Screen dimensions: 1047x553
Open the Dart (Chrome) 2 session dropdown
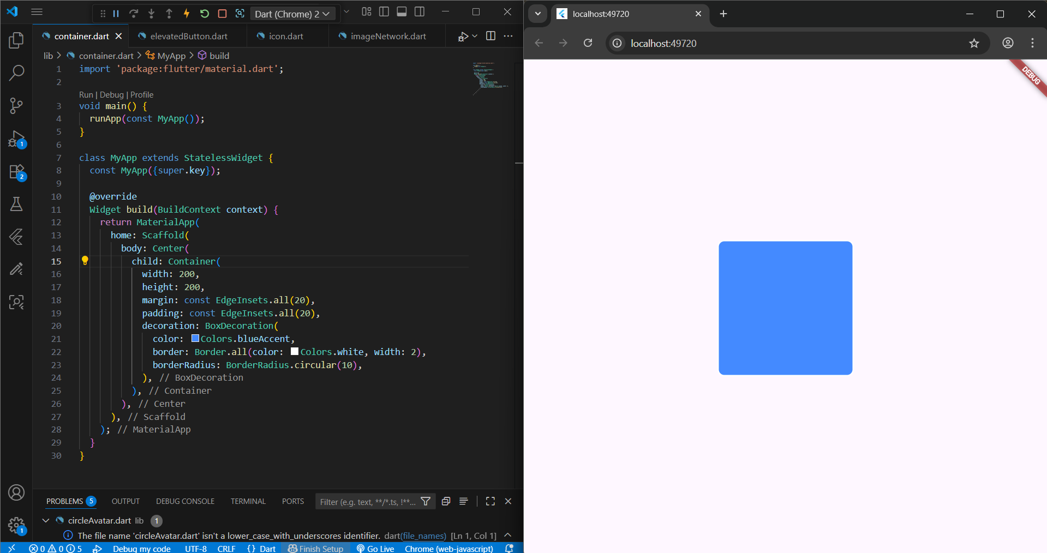[292, 14]
